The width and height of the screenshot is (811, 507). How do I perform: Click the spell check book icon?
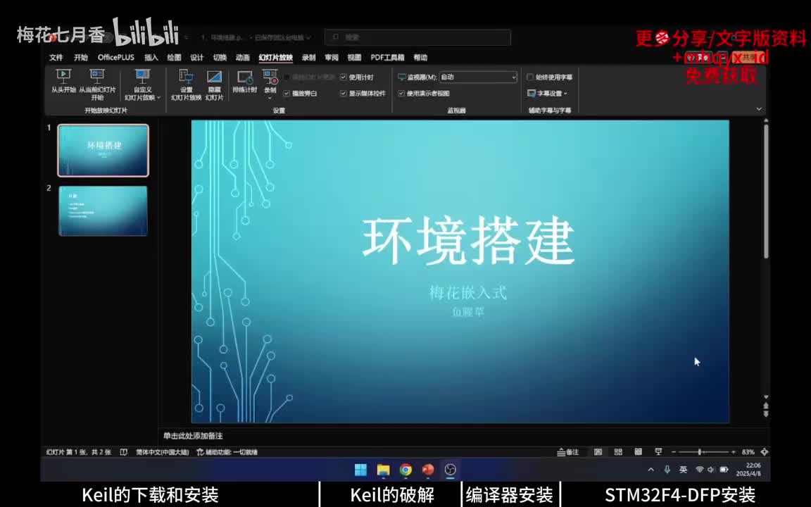124,451
